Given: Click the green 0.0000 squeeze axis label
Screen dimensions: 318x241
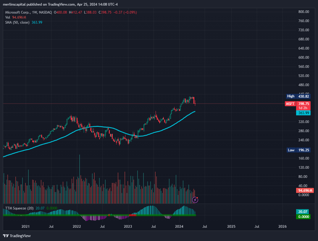Looking at the screenshot, I should [303, 217].
